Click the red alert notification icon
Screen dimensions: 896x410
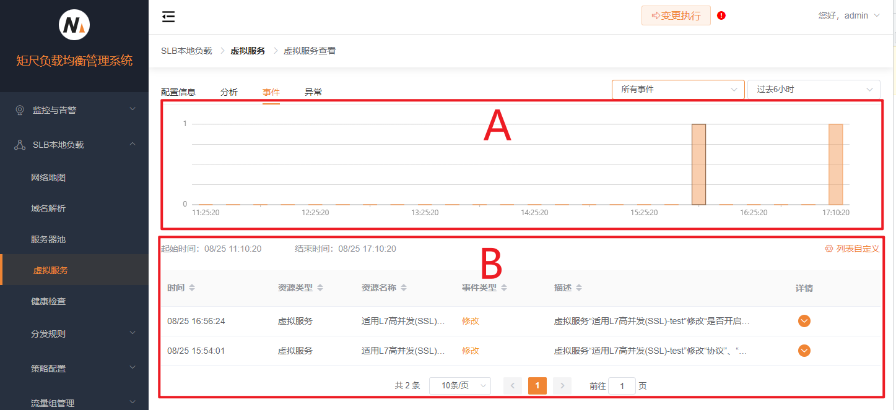pyautogui.click(x=721, y=15)
